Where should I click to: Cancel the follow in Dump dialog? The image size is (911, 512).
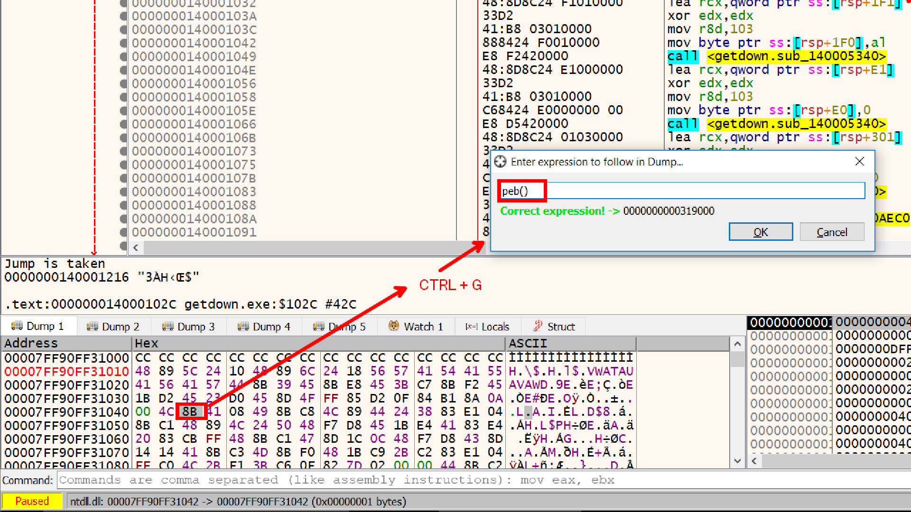coord(831,232)
